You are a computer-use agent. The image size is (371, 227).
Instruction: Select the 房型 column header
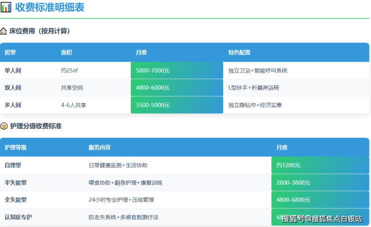pyautogui.click(x=10, y=52)
